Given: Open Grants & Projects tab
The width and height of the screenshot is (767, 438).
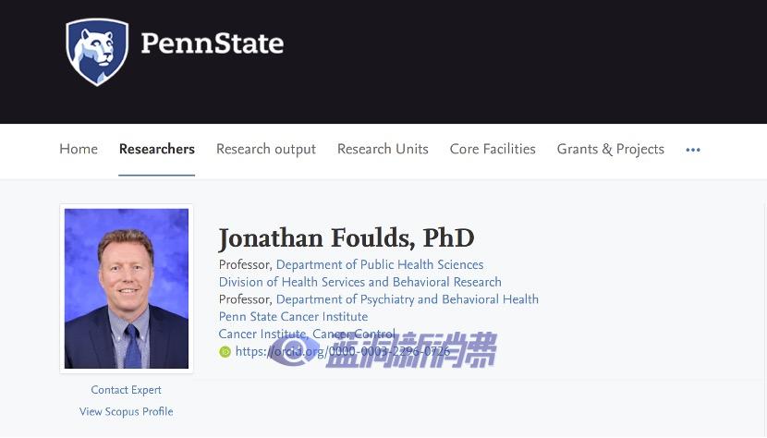Looking at the screenshot, I should tap(611, 150).
